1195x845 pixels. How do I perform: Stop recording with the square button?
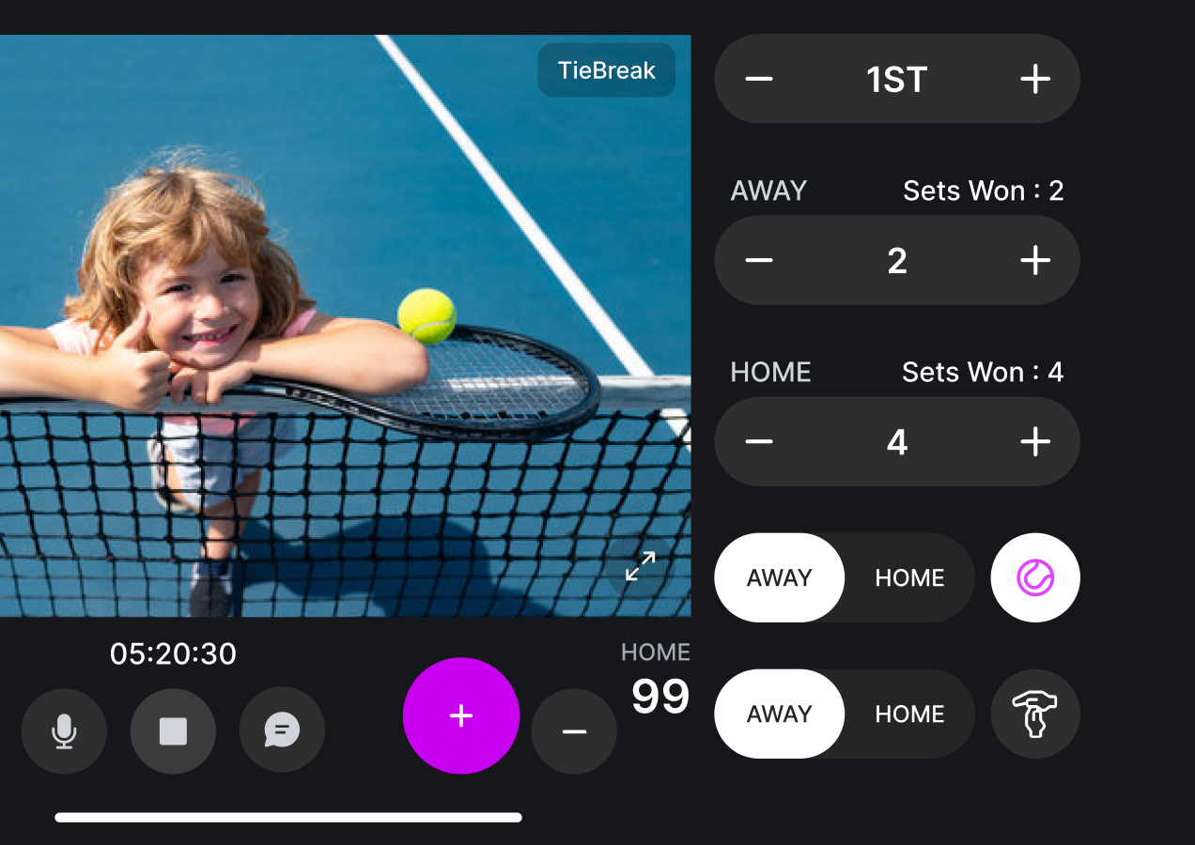(x=173, y=730)
